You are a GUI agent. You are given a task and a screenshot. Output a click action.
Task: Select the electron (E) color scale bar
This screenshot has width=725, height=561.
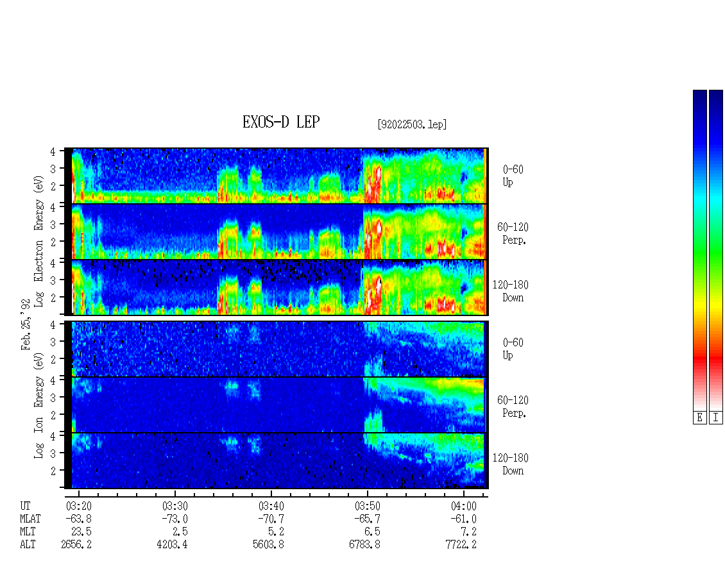pyautogui.click(x=699, y=250)
